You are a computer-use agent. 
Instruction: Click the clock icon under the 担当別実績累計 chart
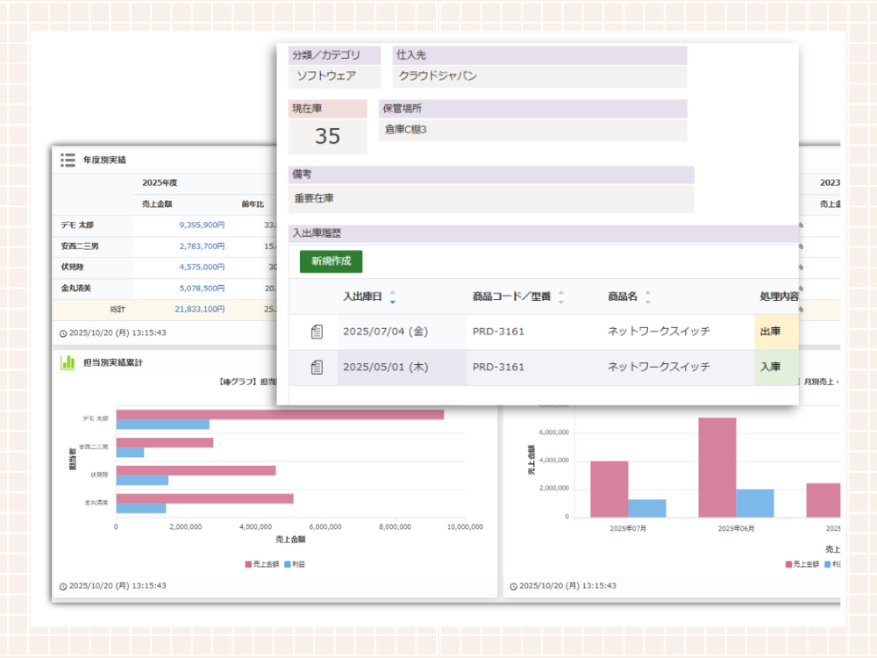coord(62,585)
